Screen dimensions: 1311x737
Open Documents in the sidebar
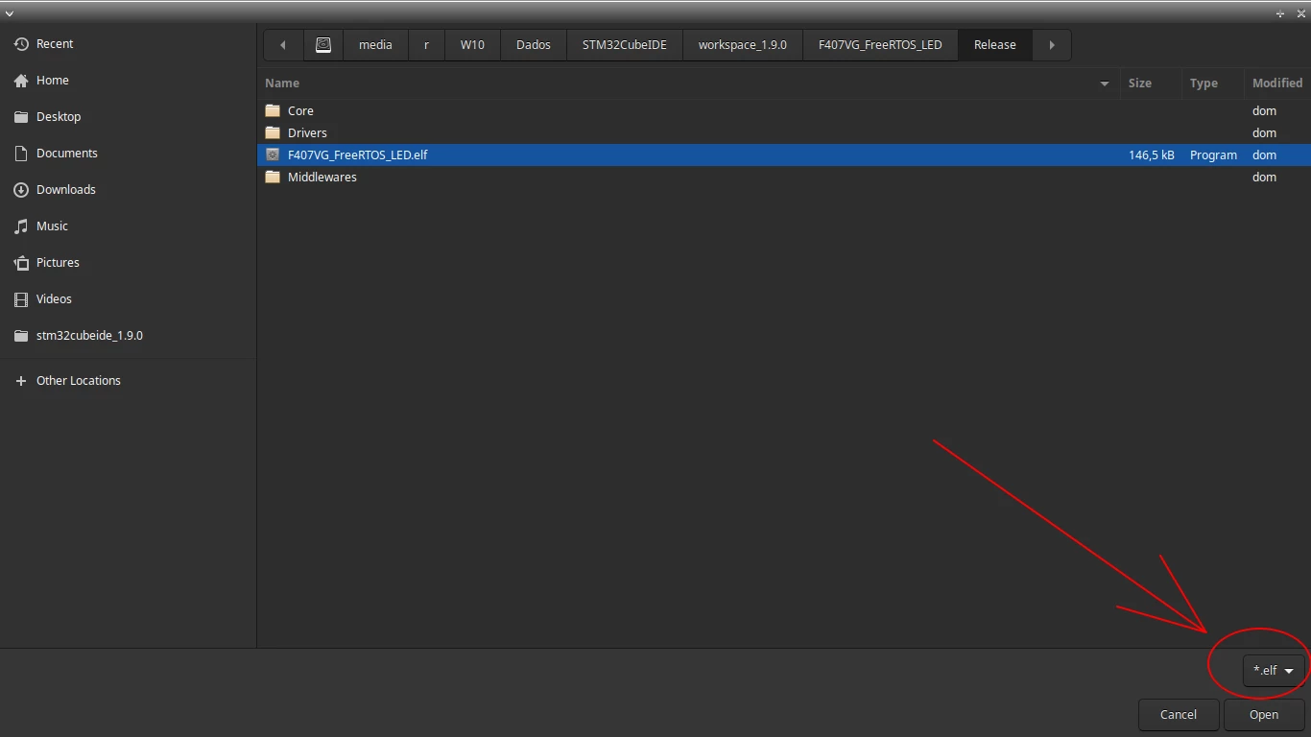129,154
